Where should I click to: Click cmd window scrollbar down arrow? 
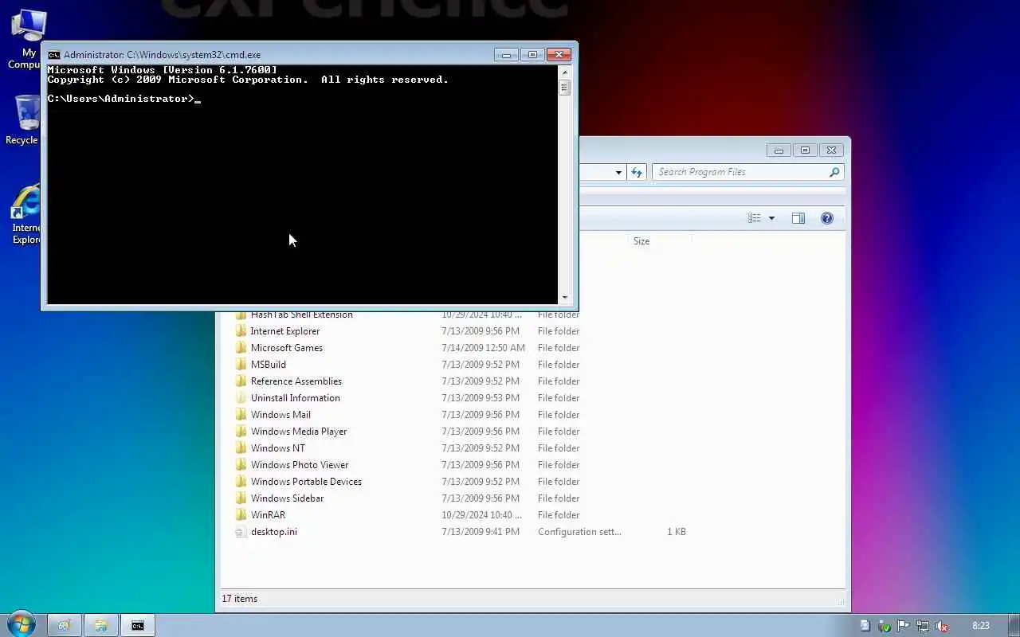565,298
